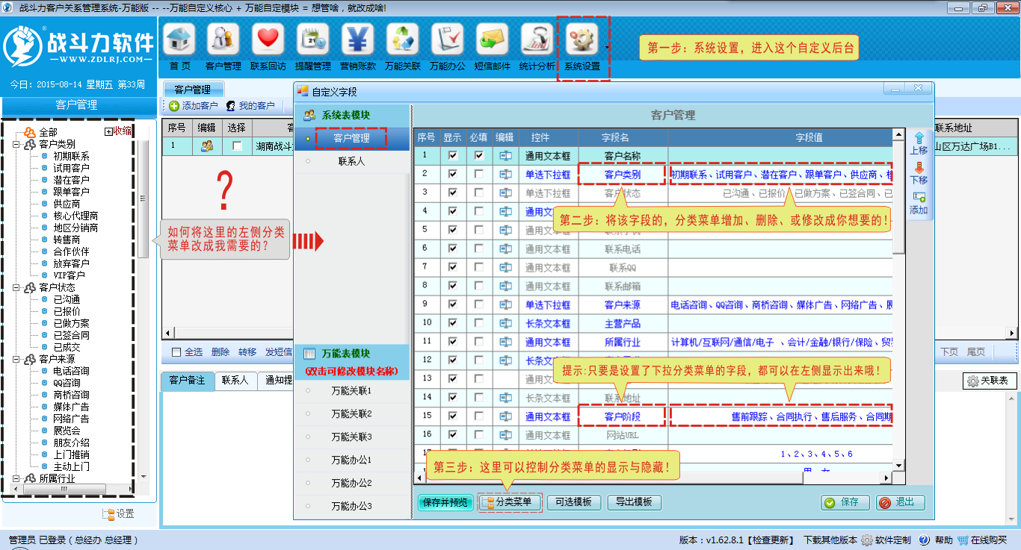Switch to the 客户备注 tab
The height and width of the screenshot is (550, 1021).
coord(187,381)
